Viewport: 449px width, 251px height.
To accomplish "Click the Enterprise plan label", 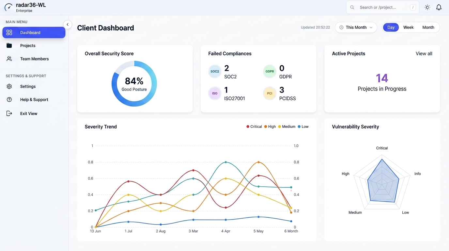I will click(24, 11).
